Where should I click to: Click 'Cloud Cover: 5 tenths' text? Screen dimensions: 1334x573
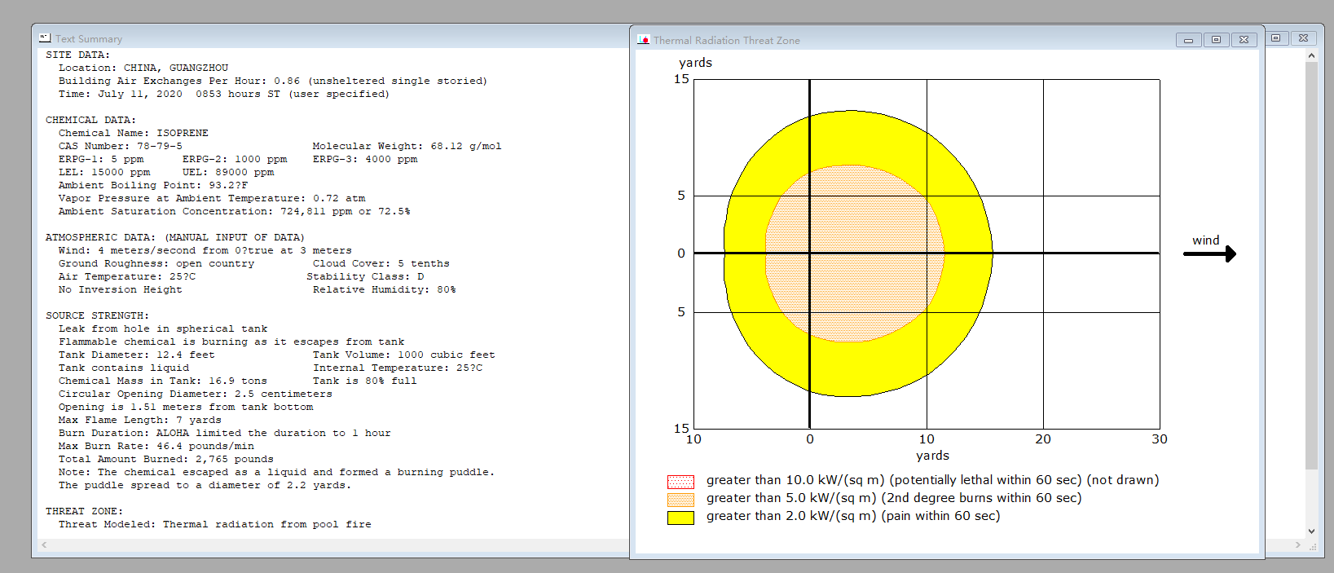[x=381, y=263]
